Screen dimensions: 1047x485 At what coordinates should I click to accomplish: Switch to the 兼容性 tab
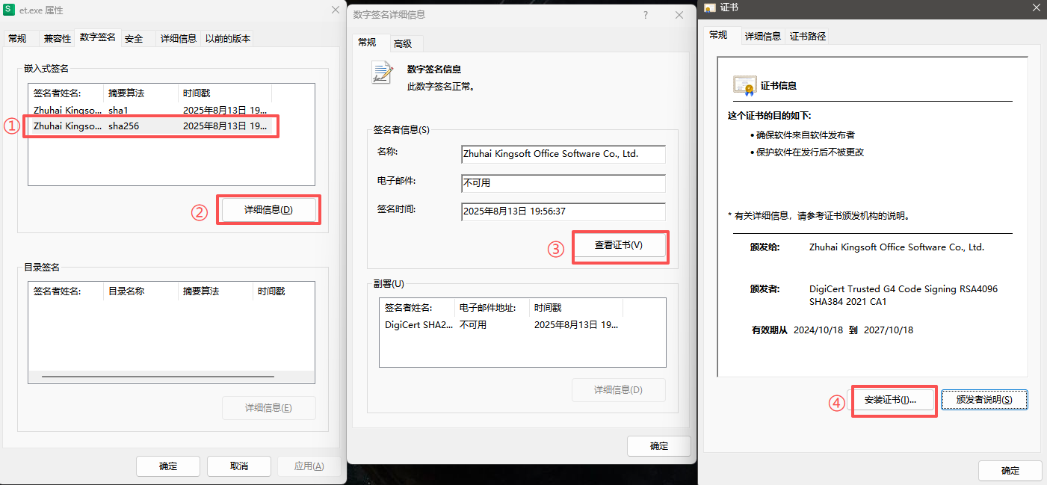point(58,39)
